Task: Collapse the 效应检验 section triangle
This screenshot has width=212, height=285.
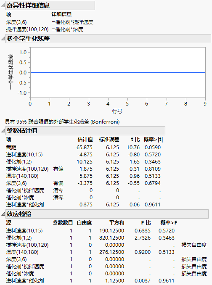Action: coord(3,214)
